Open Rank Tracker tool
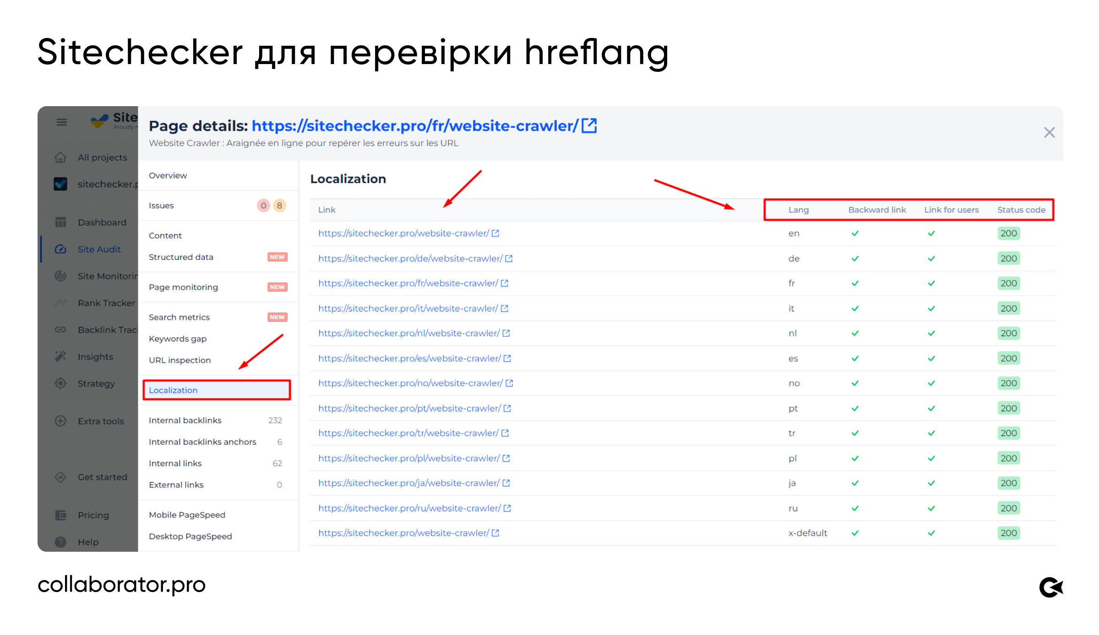The image size is (1099, 635). pyautogui.click(x=105, y=302)
